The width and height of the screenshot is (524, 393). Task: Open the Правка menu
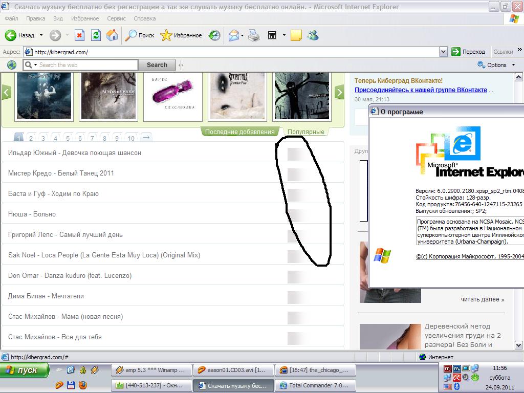(35, 18)
